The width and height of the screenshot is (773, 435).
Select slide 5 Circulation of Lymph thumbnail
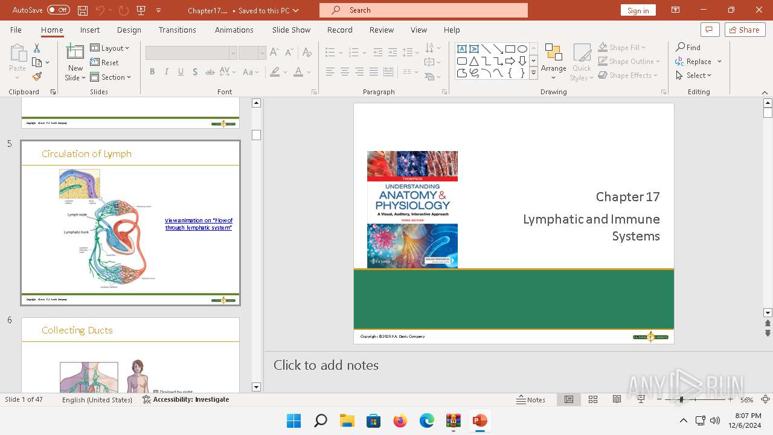(130, 223)
